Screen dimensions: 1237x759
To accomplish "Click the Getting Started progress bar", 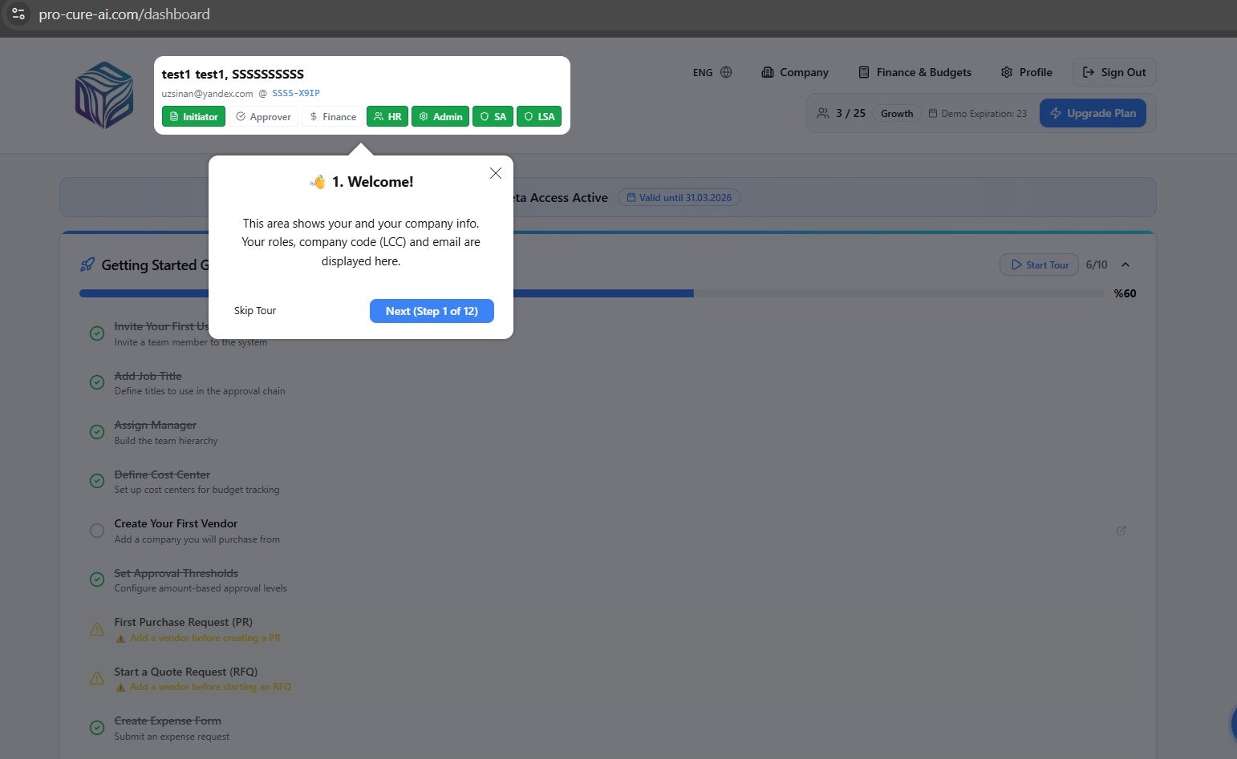I will [x=591, y=293].
